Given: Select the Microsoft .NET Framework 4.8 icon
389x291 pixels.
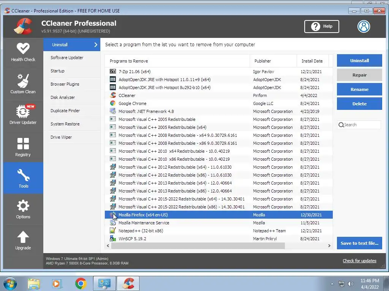Looking at the screenshot, I should pyautogui.click(x=113, y=111).
